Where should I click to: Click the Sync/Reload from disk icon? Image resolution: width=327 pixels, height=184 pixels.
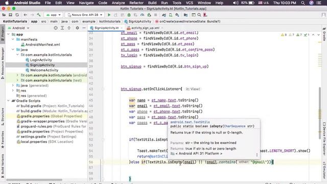17,15
